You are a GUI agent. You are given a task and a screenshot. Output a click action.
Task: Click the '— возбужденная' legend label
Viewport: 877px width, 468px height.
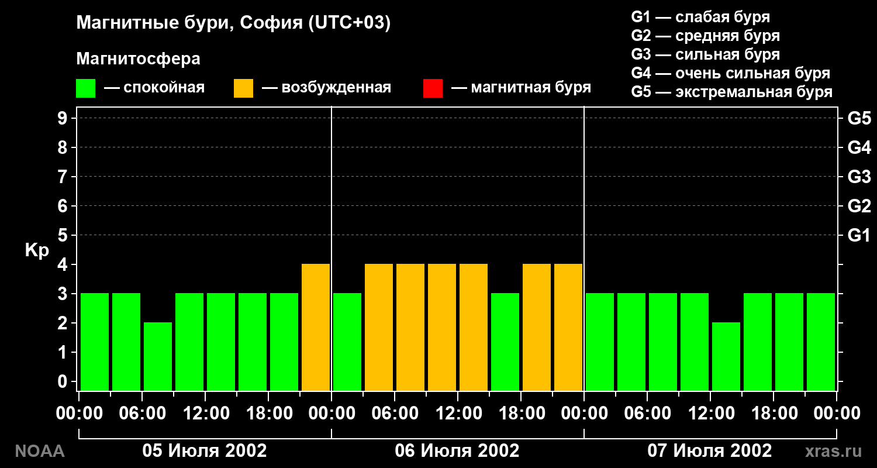326,88
